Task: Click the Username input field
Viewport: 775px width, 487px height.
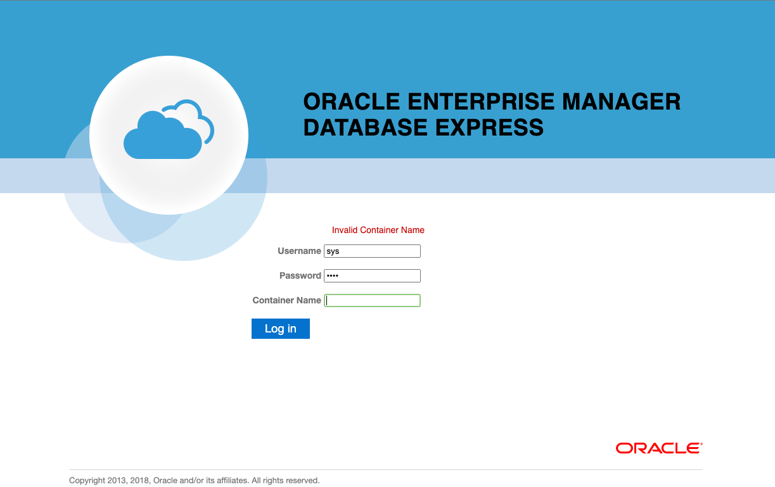Action: tap(372, 251)
